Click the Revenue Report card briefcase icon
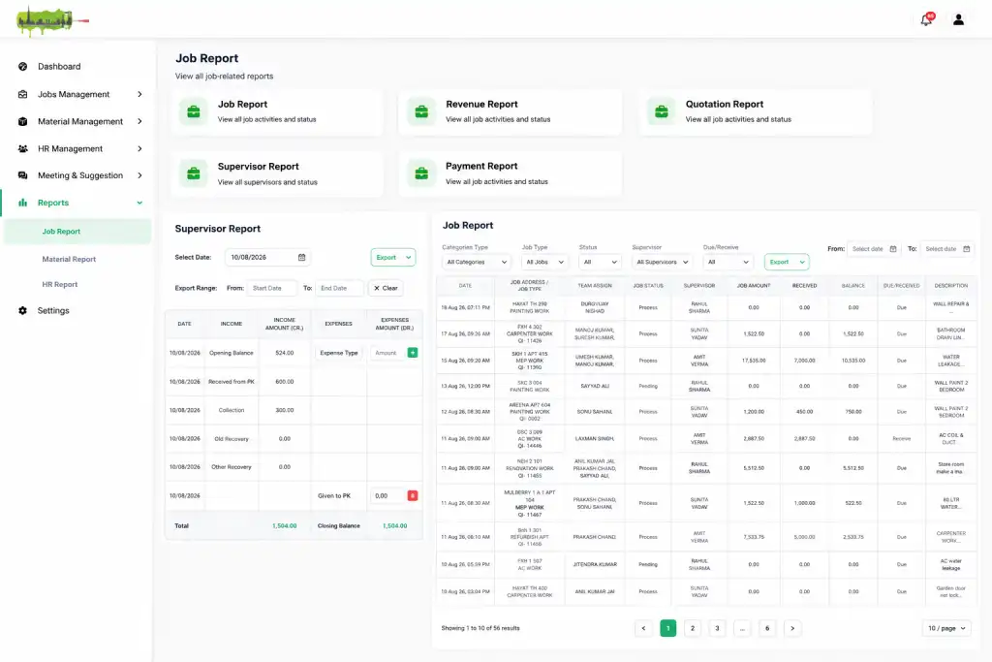Screen dimensions: 992x662 point(421,112)
